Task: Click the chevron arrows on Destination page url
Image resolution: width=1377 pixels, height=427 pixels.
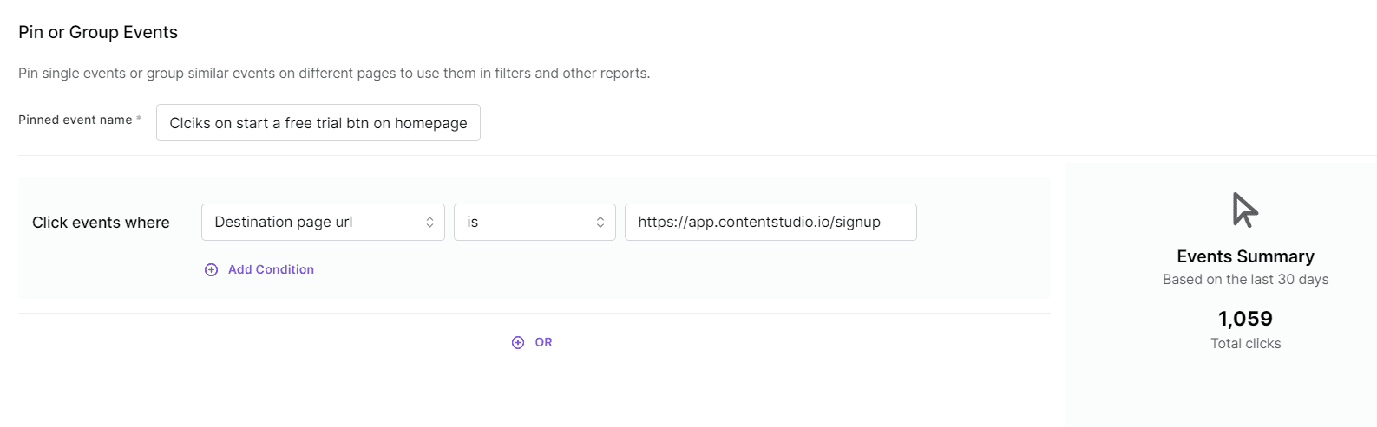Action: tap(429, 223)
